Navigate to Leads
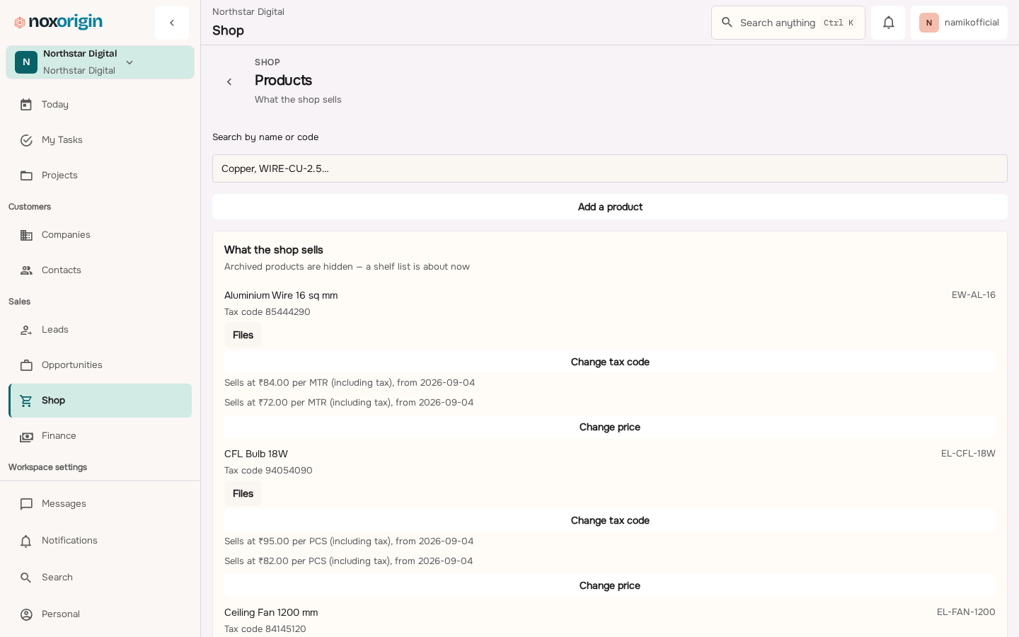 [100, 330]
